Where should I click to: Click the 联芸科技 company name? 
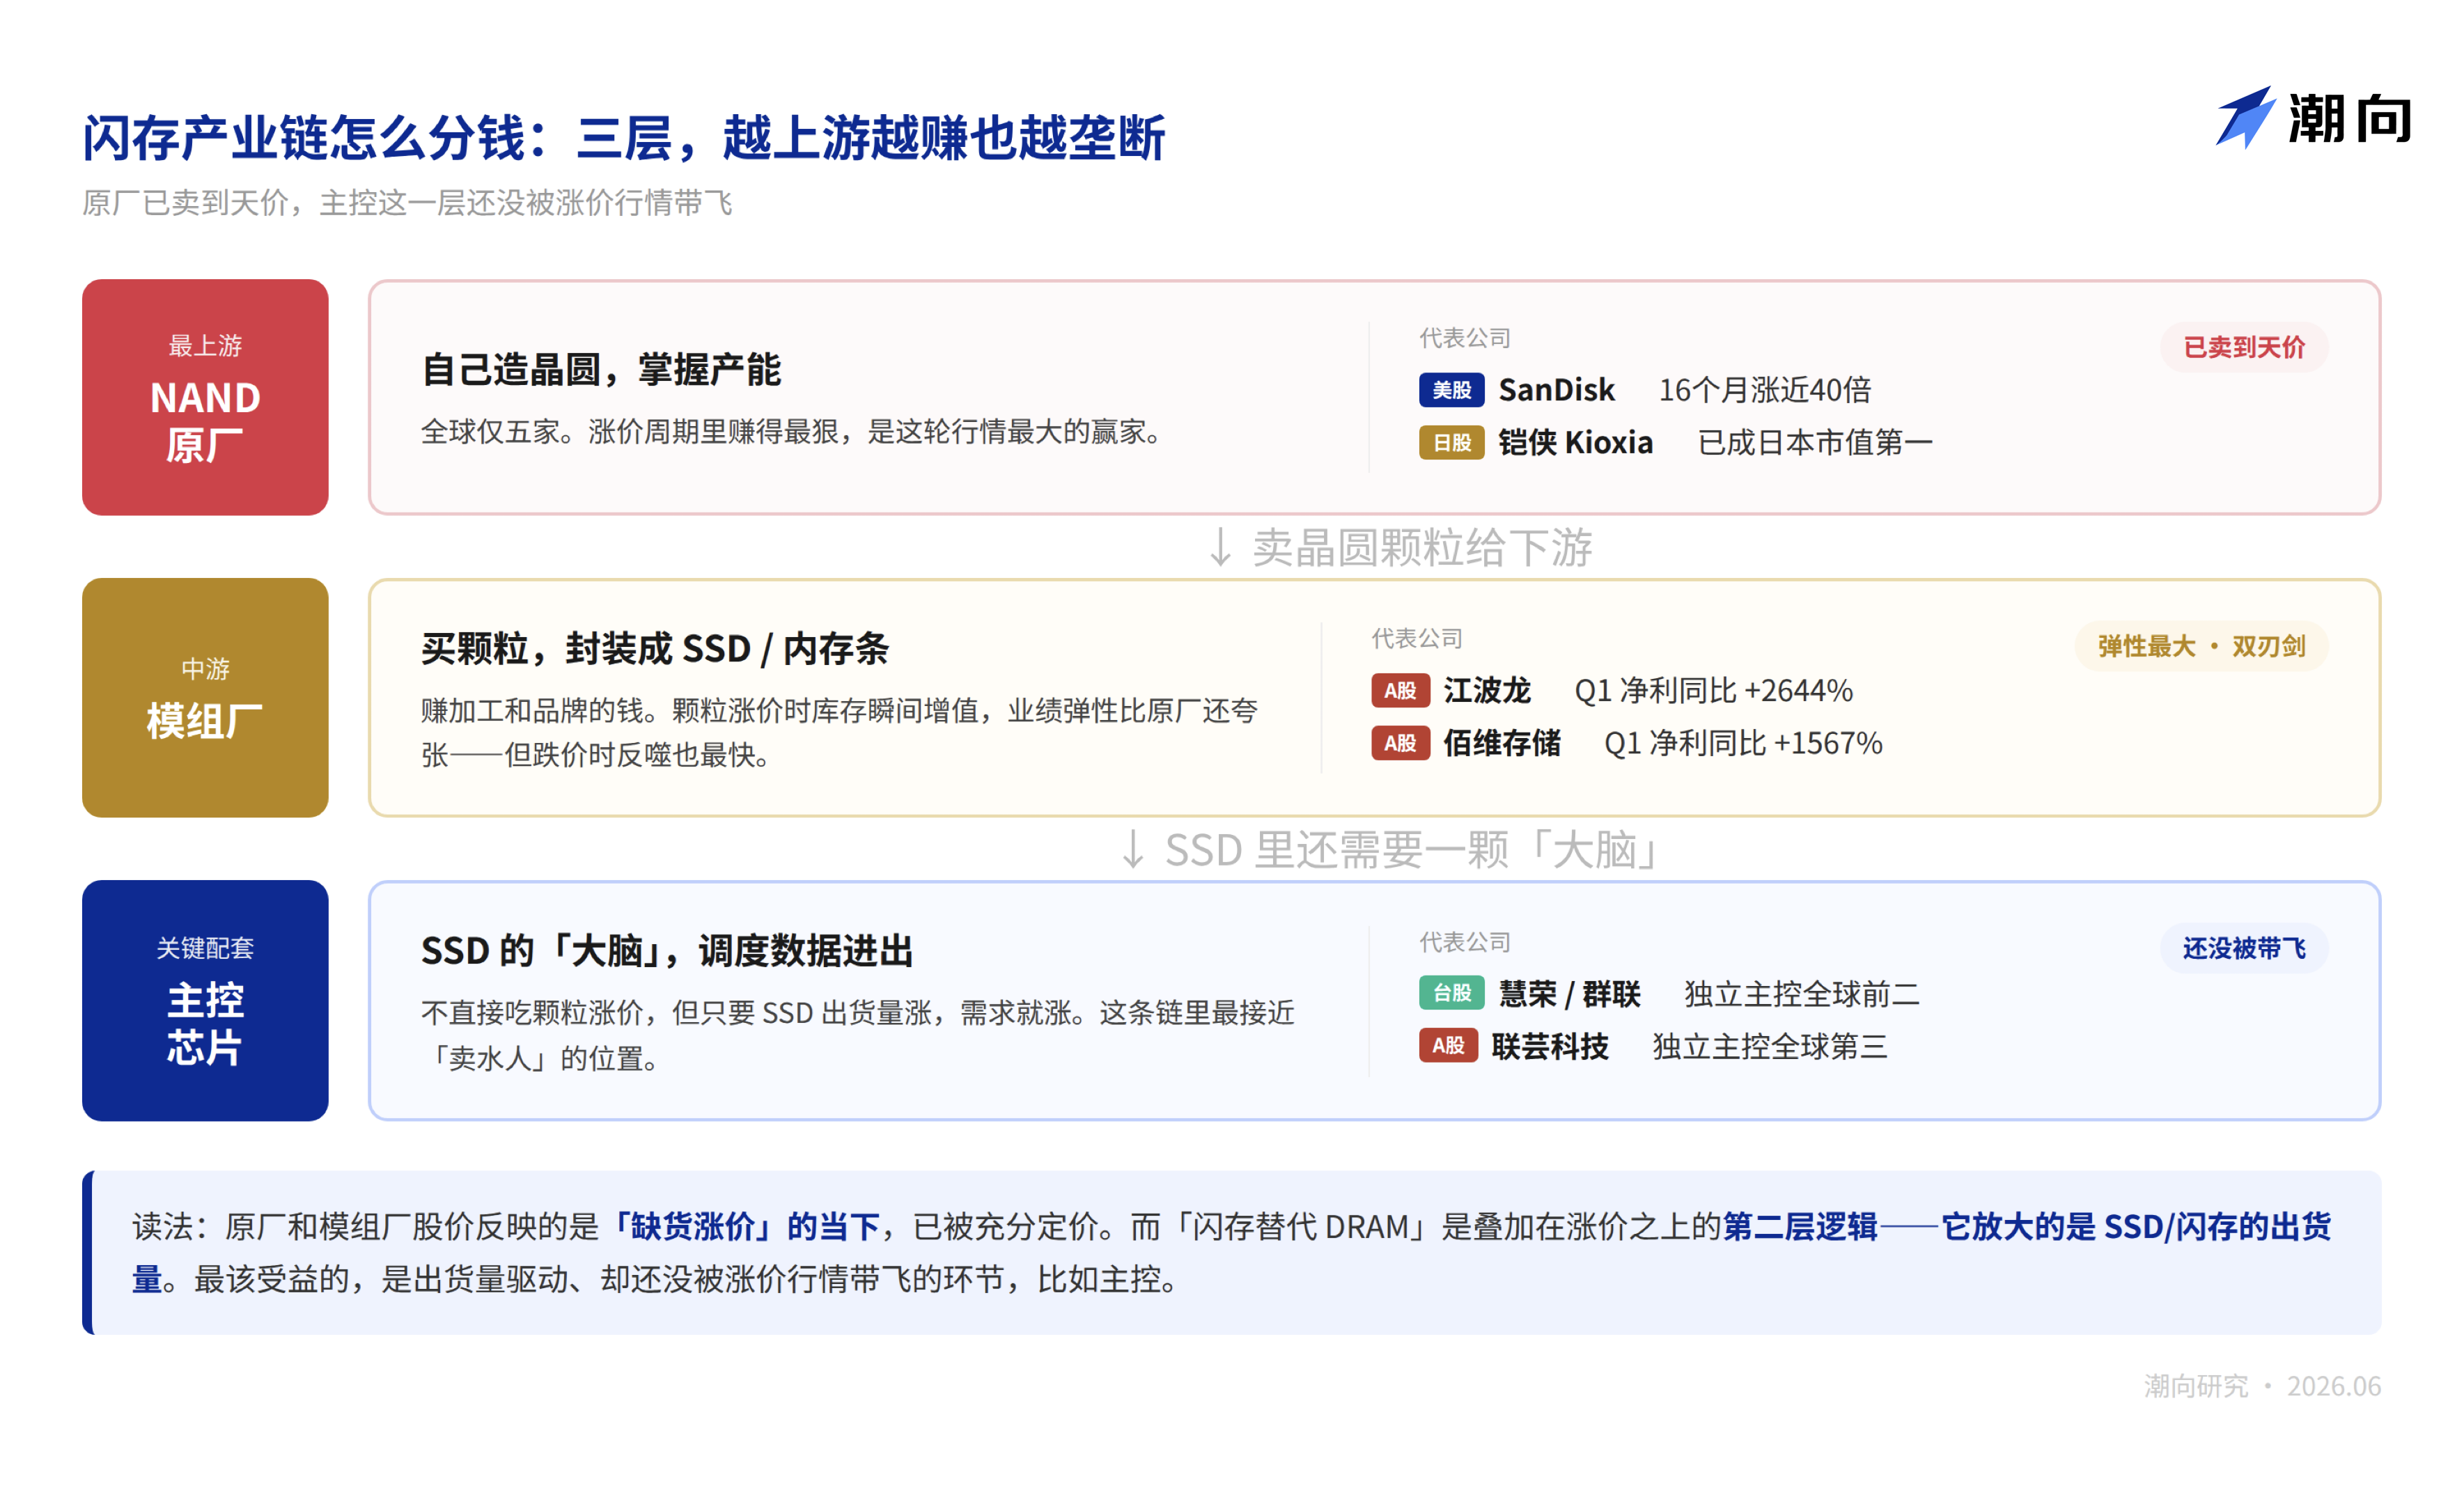[1550, 1046]
